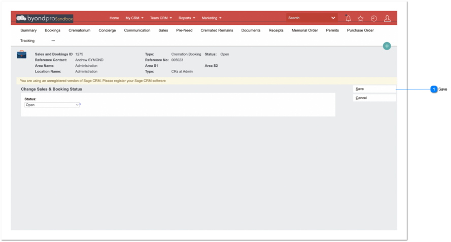Click the Area Name Administration value
Image resolution: width=451 pixels, height=242 pixels.
click(86, 66)
